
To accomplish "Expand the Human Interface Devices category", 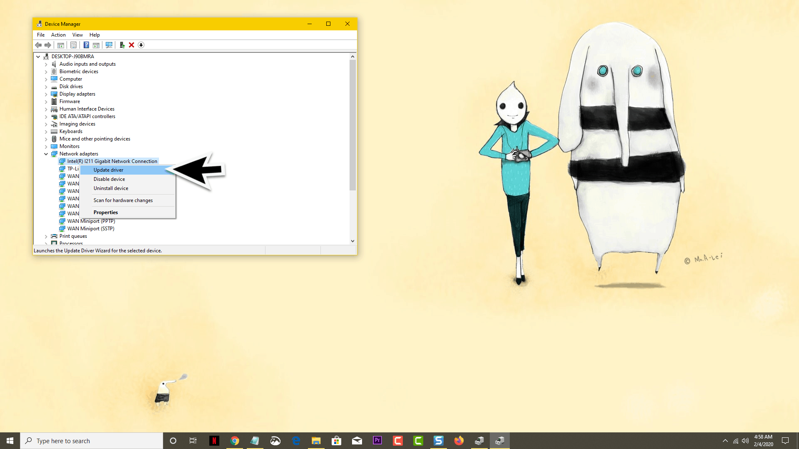I will click(x=46, y=109).
